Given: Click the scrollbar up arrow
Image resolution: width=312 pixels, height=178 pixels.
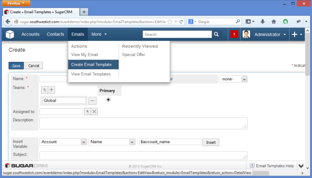Looking at the screenshot, I should (x=307, y=31).
